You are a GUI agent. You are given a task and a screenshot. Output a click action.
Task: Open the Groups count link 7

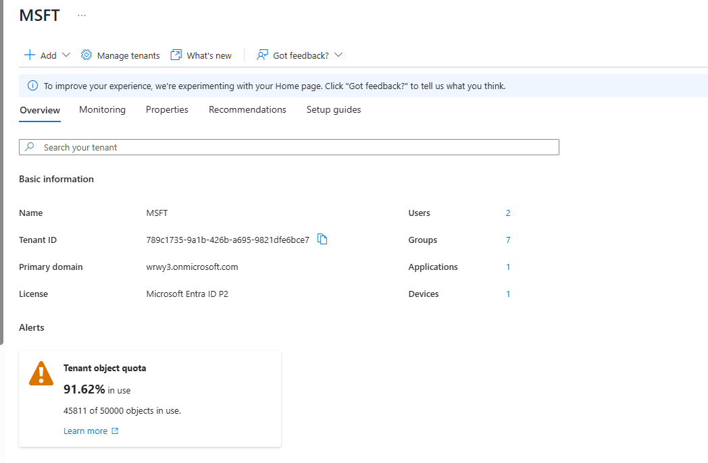pyautogui.click(x=508, y=240)
